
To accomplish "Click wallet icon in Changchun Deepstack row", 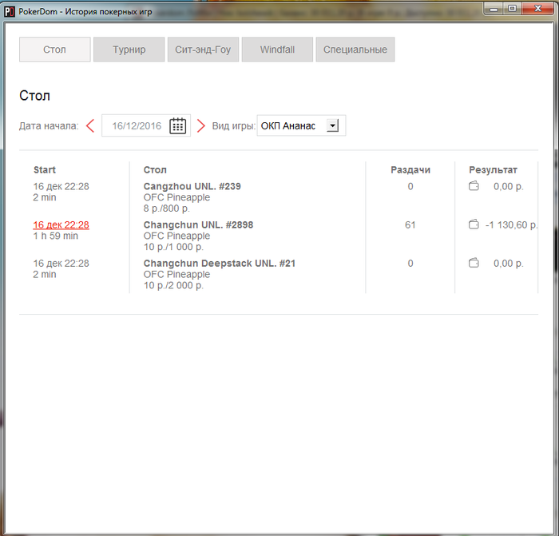I will 474,263.
